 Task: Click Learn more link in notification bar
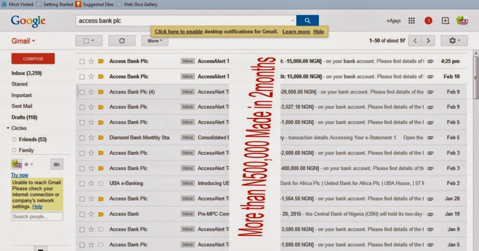(296, 31)
